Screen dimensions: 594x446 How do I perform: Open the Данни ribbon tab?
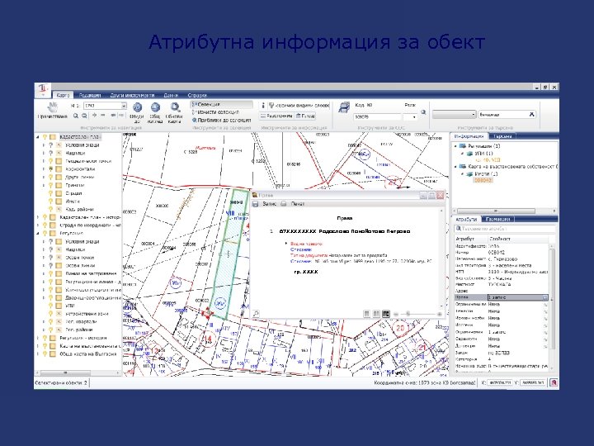click(171, 95)
